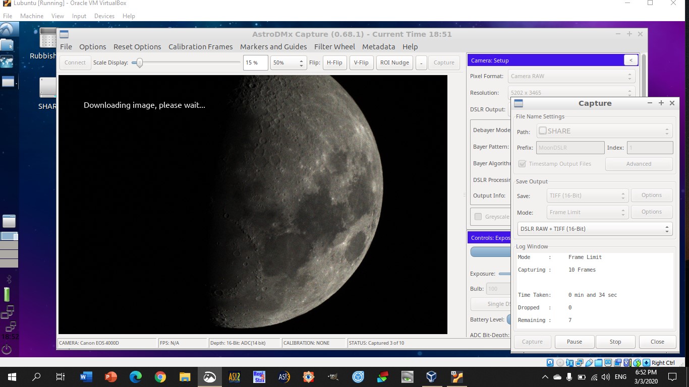Open the Pixel Format Camera RAW dropdown

(x=571, y=77)
